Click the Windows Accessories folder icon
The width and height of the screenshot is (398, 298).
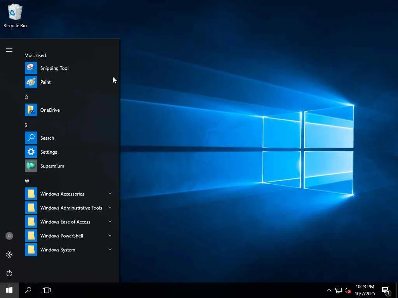point(31,194)
